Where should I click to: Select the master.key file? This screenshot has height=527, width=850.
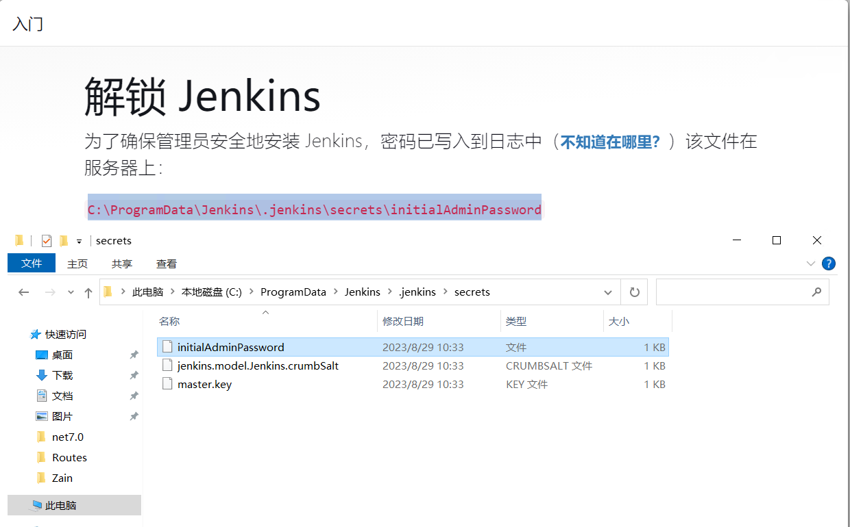coord(413,384)
